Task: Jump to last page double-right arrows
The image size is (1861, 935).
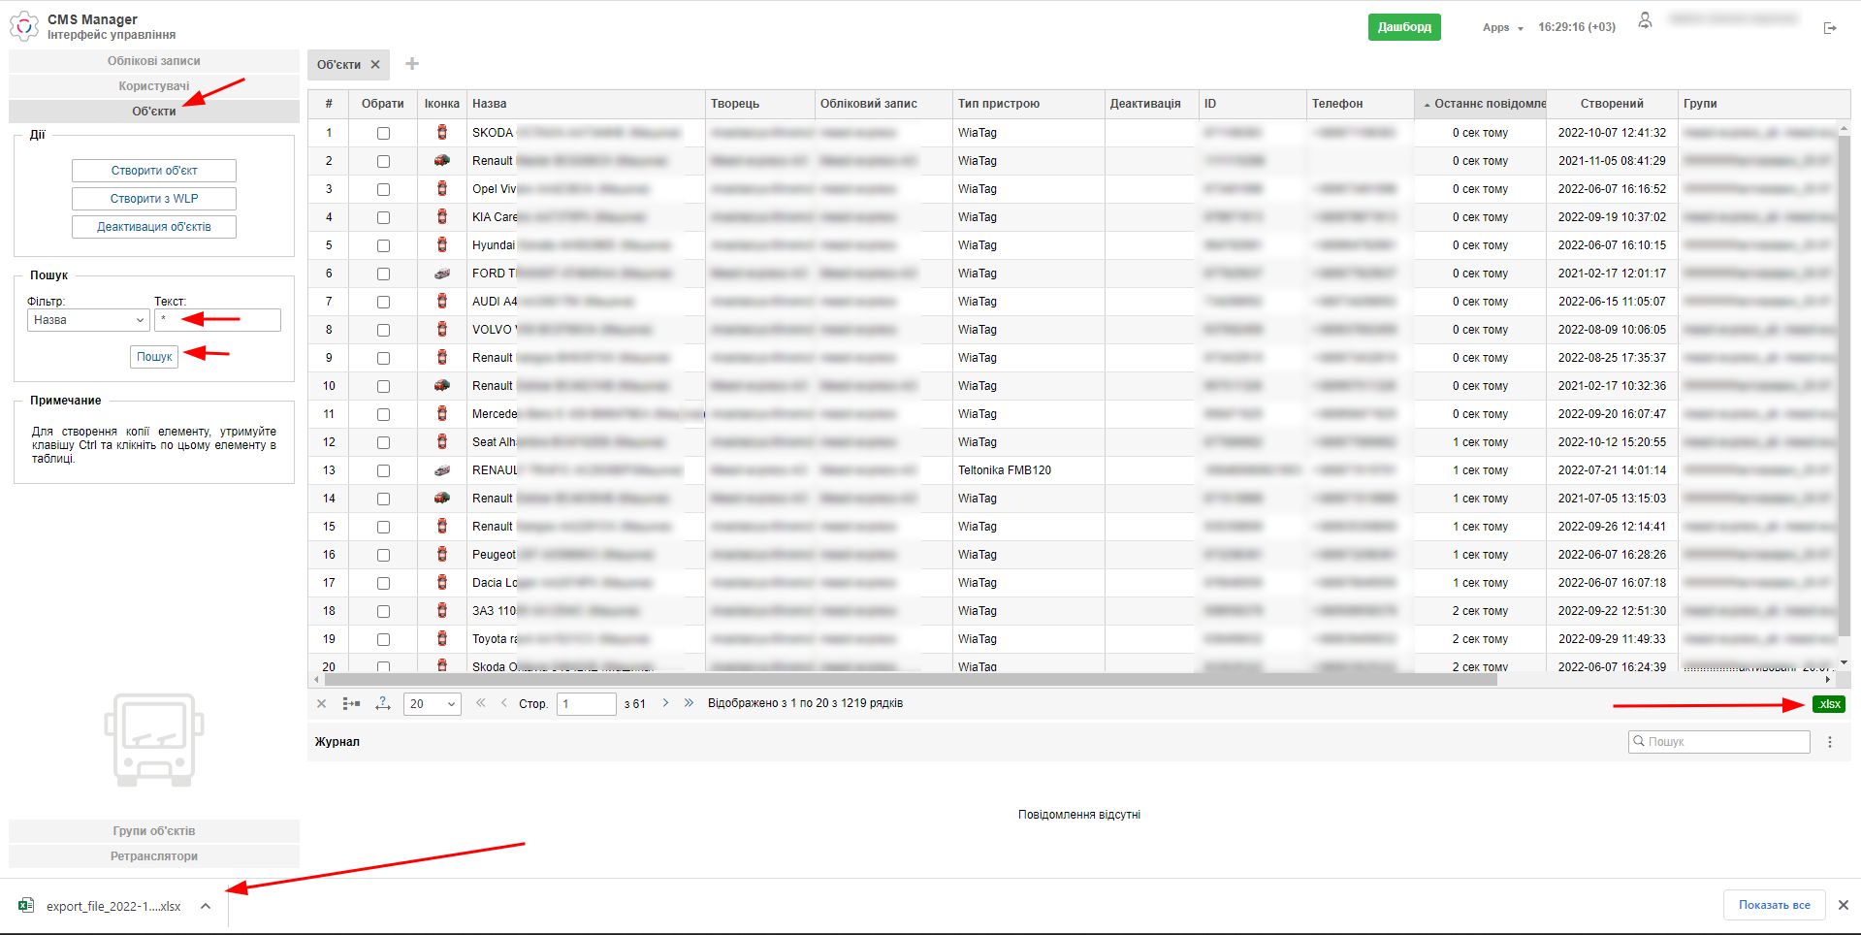Action: pos(689,703)
